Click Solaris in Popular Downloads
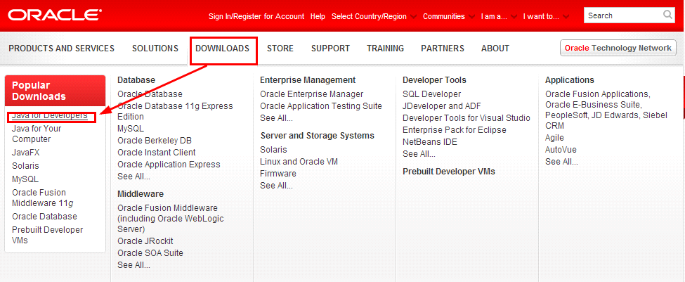The height and width of the screenshot is (282, 685). coord(25,166)
